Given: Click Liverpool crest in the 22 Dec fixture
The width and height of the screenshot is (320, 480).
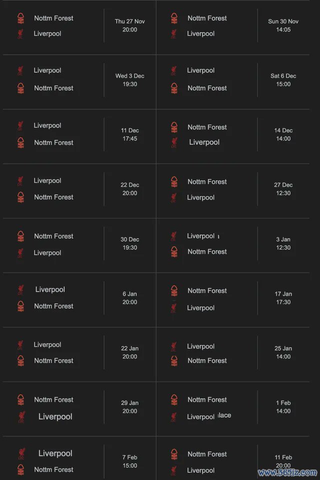Looking at the screenshot, I should coord(20,181).
